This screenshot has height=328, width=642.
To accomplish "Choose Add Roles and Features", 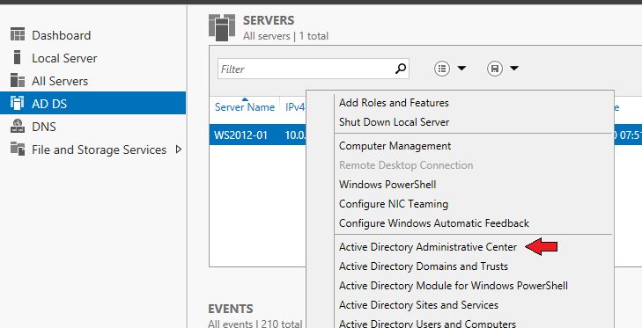I will coord(394,102).
